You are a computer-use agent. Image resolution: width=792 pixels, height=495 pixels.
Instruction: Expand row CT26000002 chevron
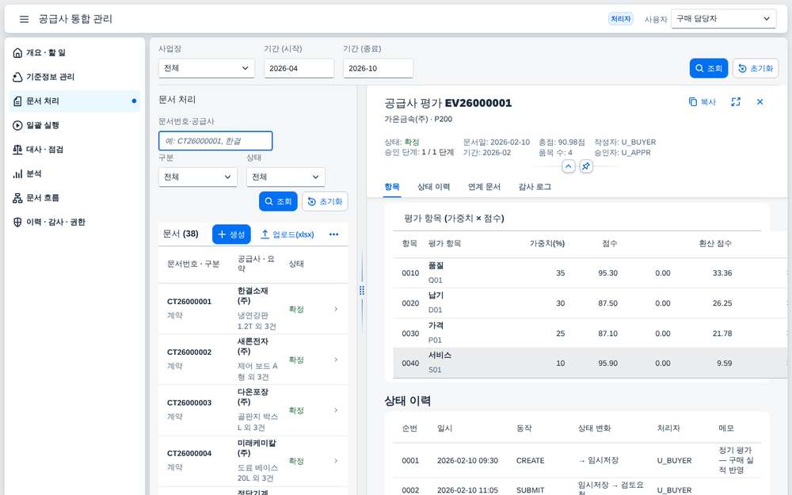tap(336, 360)
